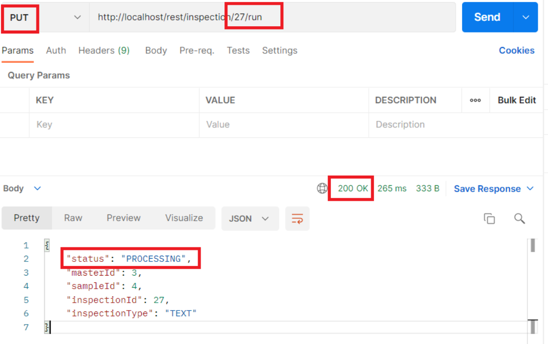Click the Bulk Edit button

(x=516, y=100)
